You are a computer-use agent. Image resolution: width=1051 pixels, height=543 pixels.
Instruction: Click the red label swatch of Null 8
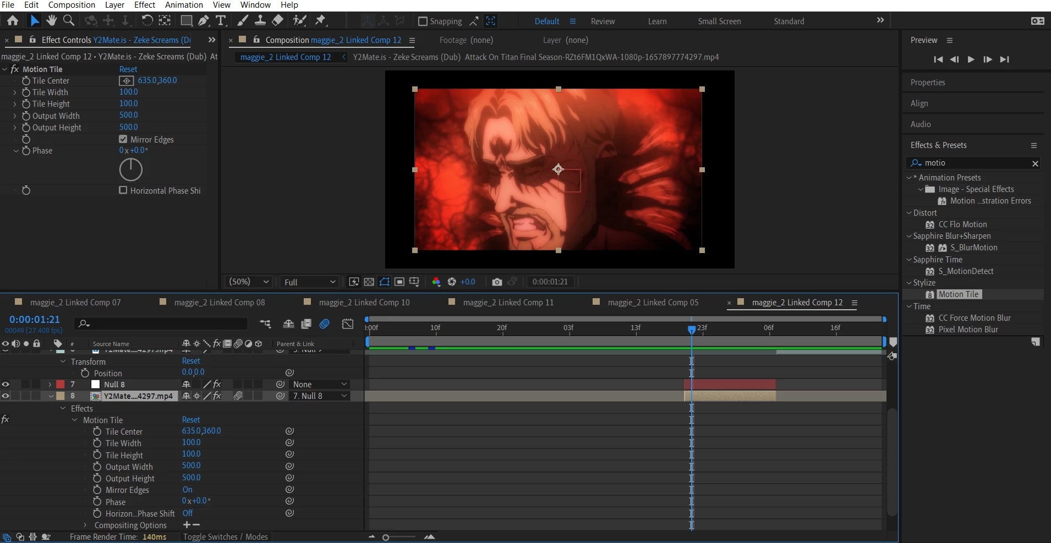coord(61,385)
